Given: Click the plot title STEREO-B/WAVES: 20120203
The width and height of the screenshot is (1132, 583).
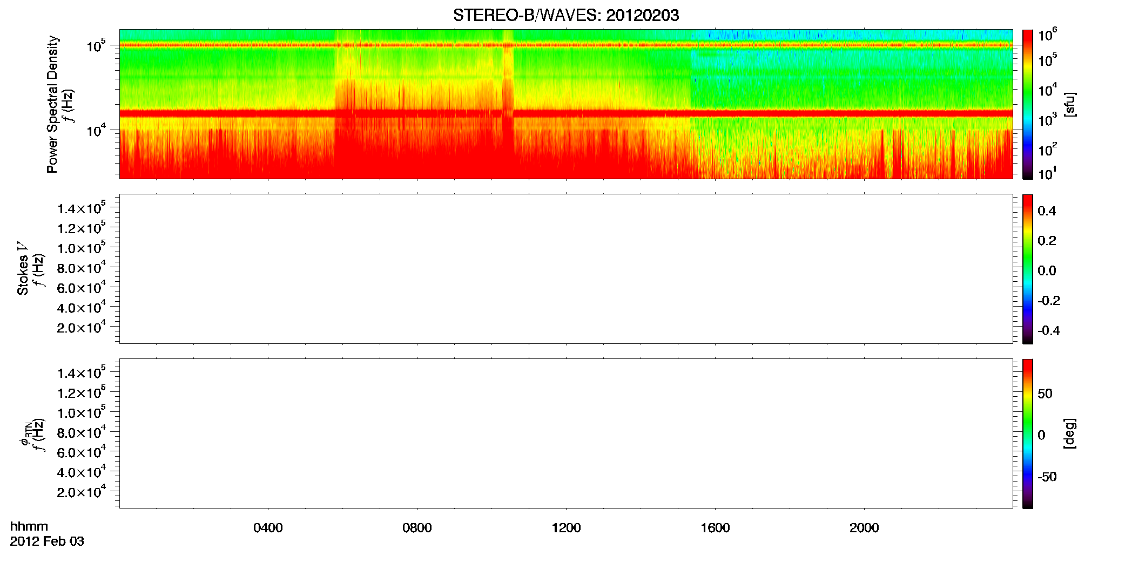Looking at the screenshot, I should click(566, 15).
